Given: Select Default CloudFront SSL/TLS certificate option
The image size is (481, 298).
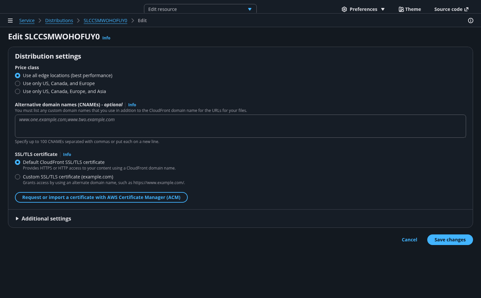Looking at the screenshot, I should click(18, 162).
